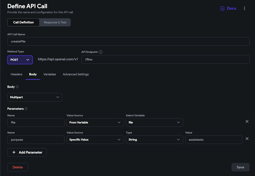255x176 pixels.
Task: Open the Advanced Settings tab
Action: tap(76, 74)
